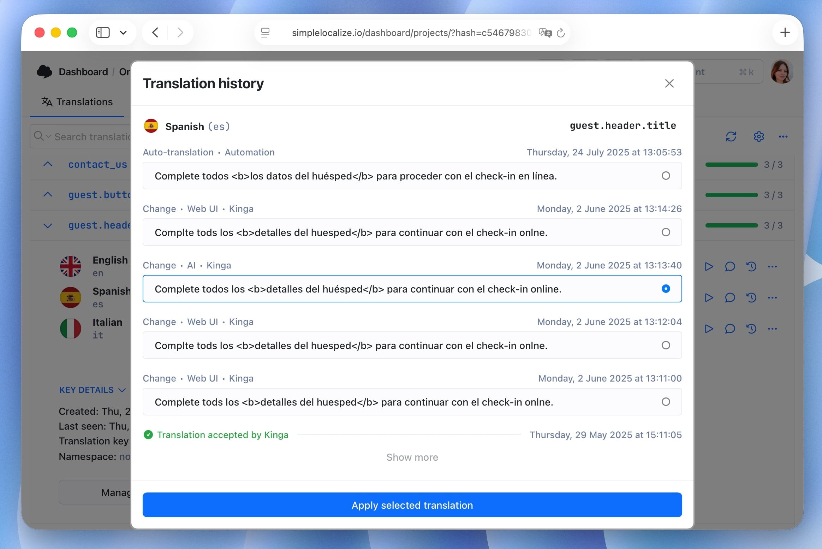This screenshot has height=549, width=822.
Task: Expand KEY DETAILS section chevron
Action: coord(122,390)
